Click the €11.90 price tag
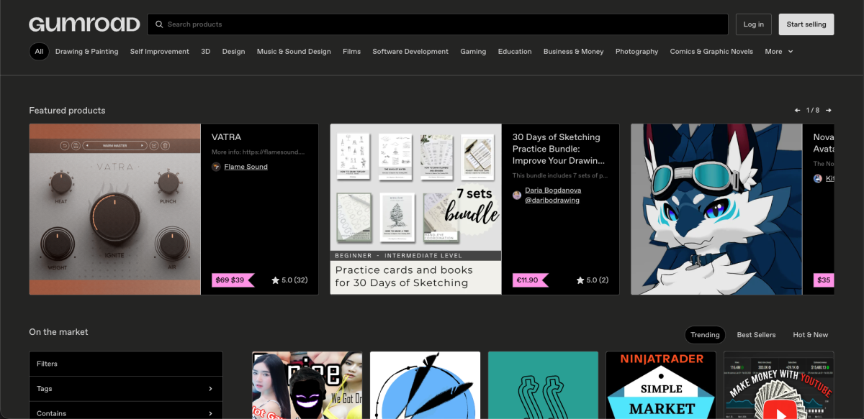This screenshot has width=864, height=419. click(531, 280)
